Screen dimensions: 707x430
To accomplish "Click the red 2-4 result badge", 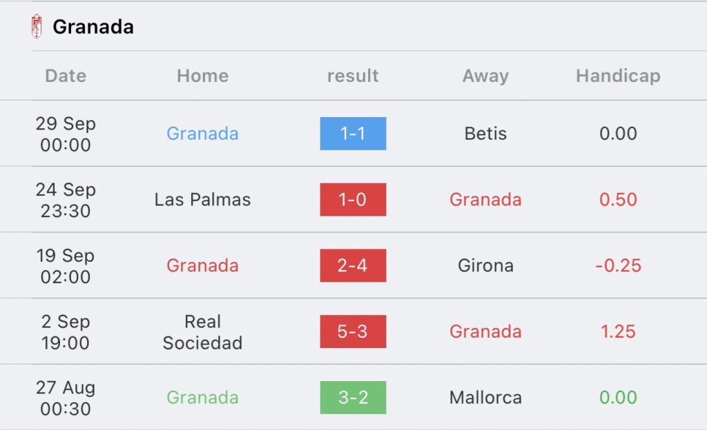I will point(353,265).
